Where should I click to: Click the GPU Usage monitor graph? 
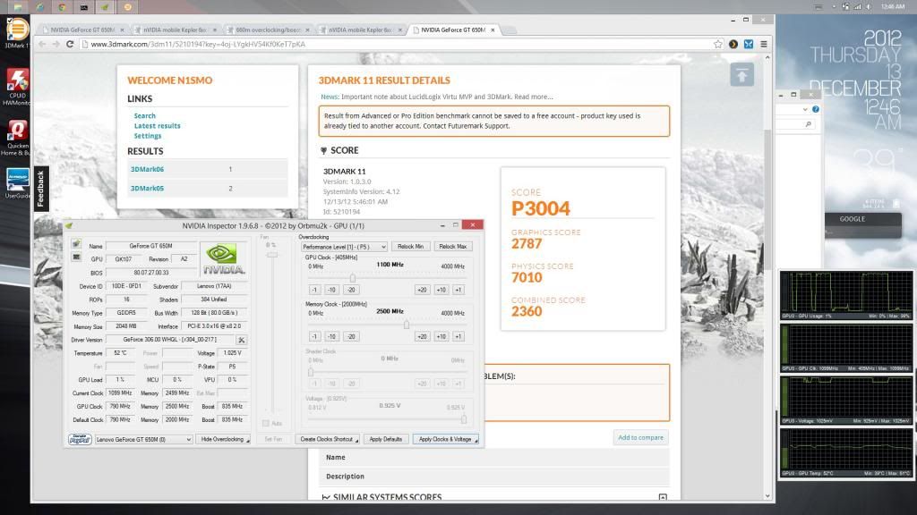point(846,295)
